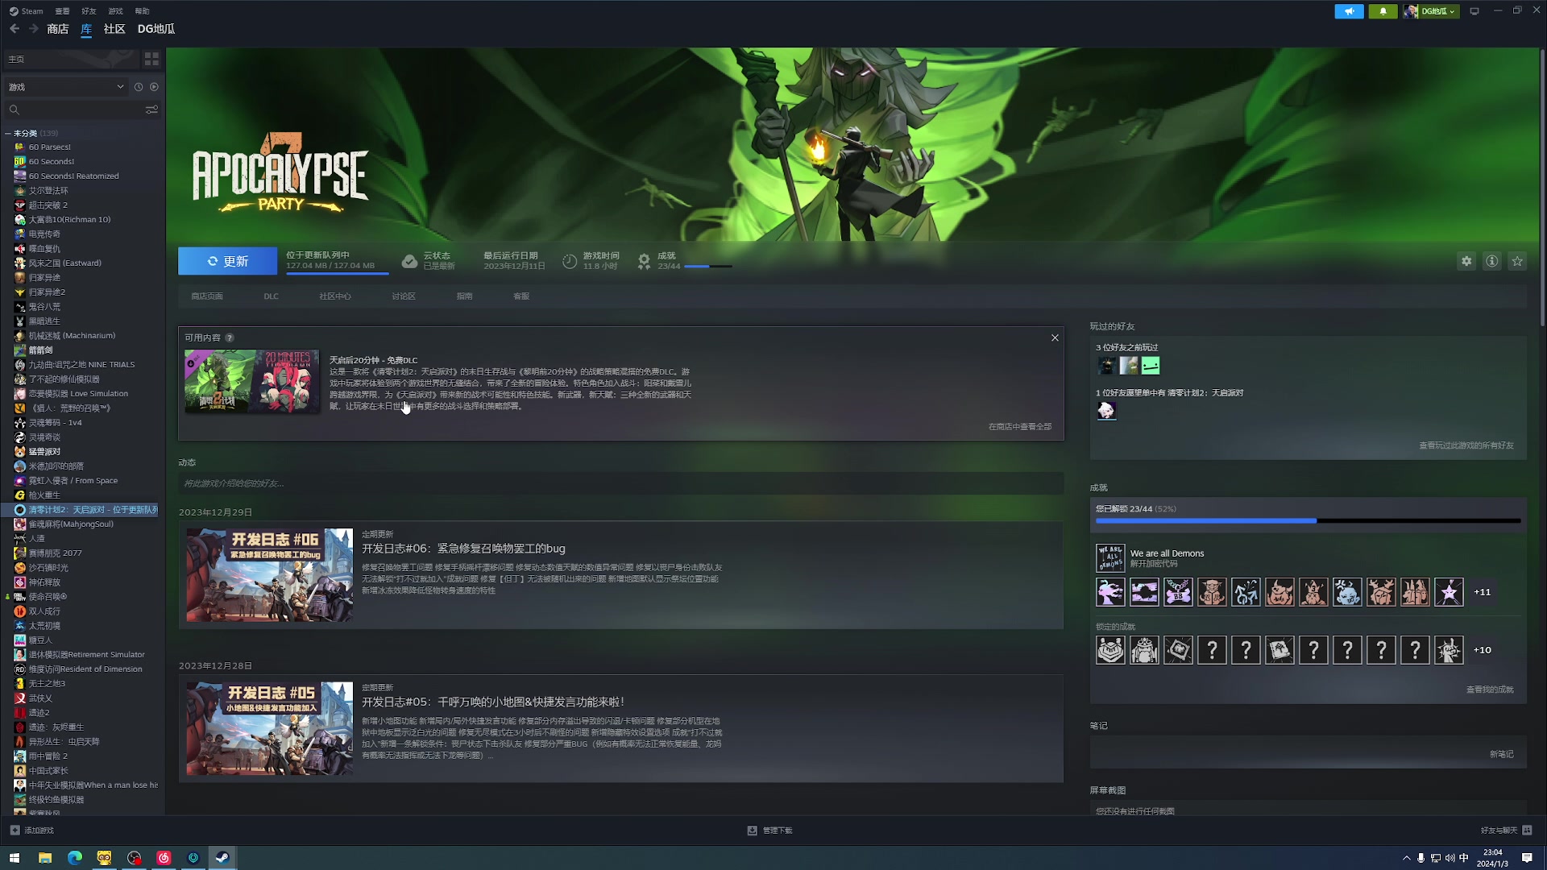This screenshot has width=1547, height=870.
Task: Expand the +10 more locked achievements
Action: click(1483, 650)
